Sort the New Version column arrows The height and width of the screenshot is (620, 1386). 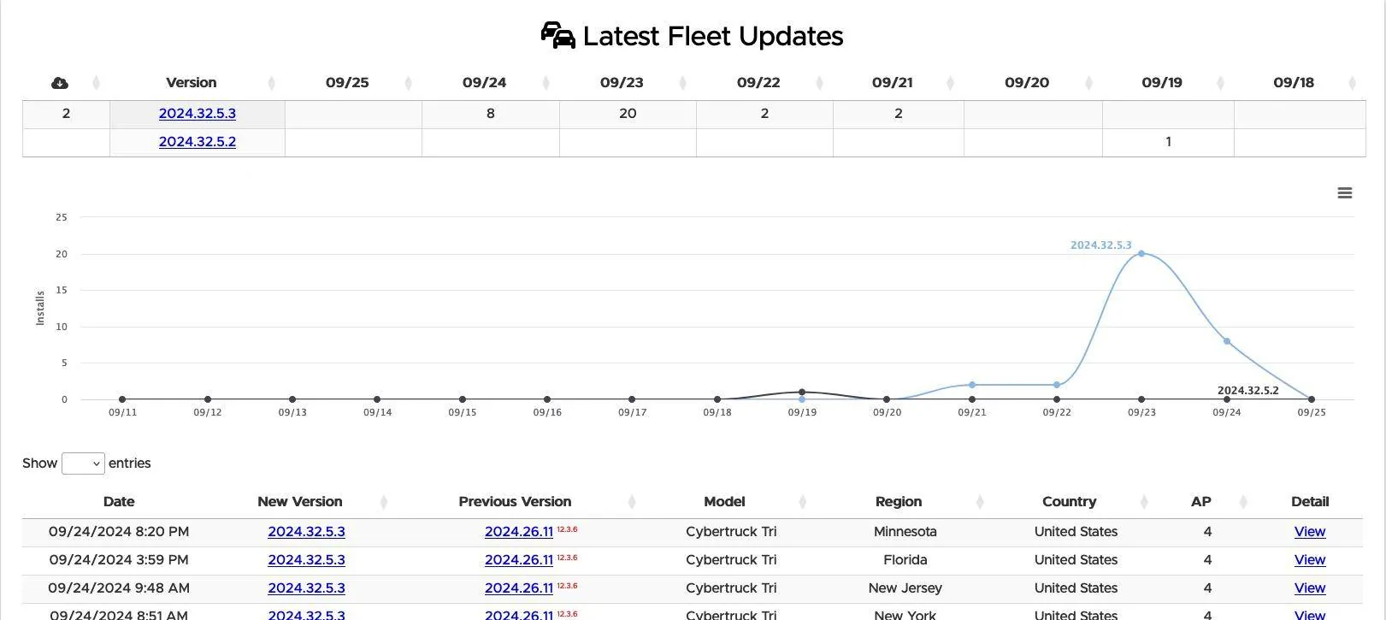tap(383, 502)
